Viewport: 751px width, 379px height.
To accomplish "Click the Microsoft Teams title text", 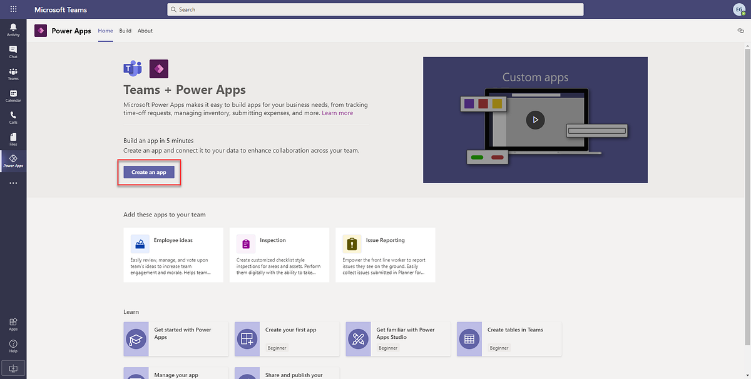I will [61, 10].
